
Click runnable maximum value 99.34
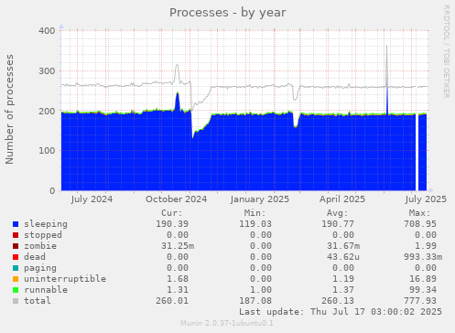[423, 290]
